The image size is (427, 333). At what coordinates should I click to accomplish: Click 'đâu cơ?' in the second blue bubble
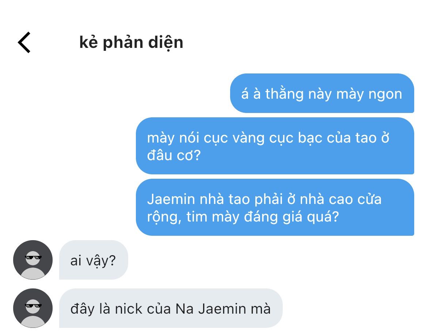pyautogui.click(x=174, y=155)
